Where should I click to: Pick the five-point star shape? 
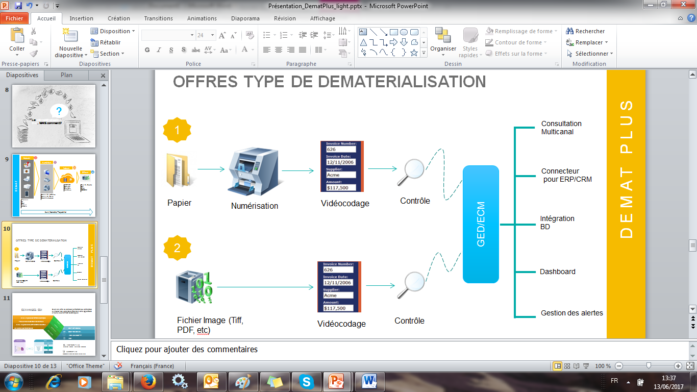click(x=414, y=53)
